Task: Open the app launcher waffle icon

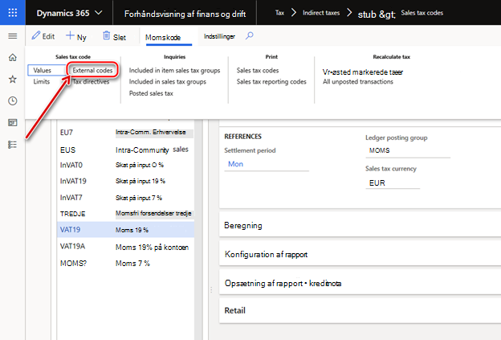Action: [13, 13]
